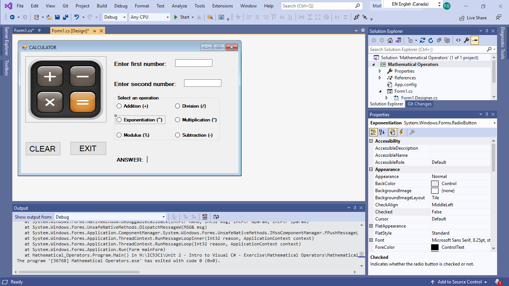
Task: Click the View Code icon in Solution Explorer
Action: (458, 40)
